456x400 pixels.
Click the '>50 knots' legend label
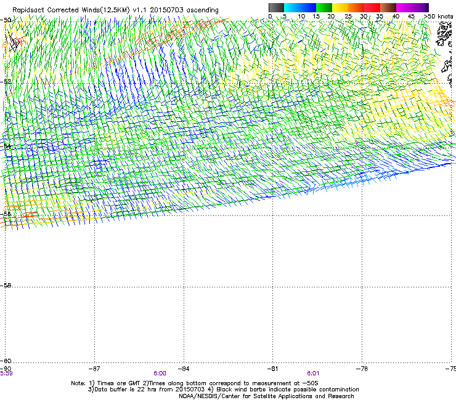pyautogui.click(x=438, y=17)
